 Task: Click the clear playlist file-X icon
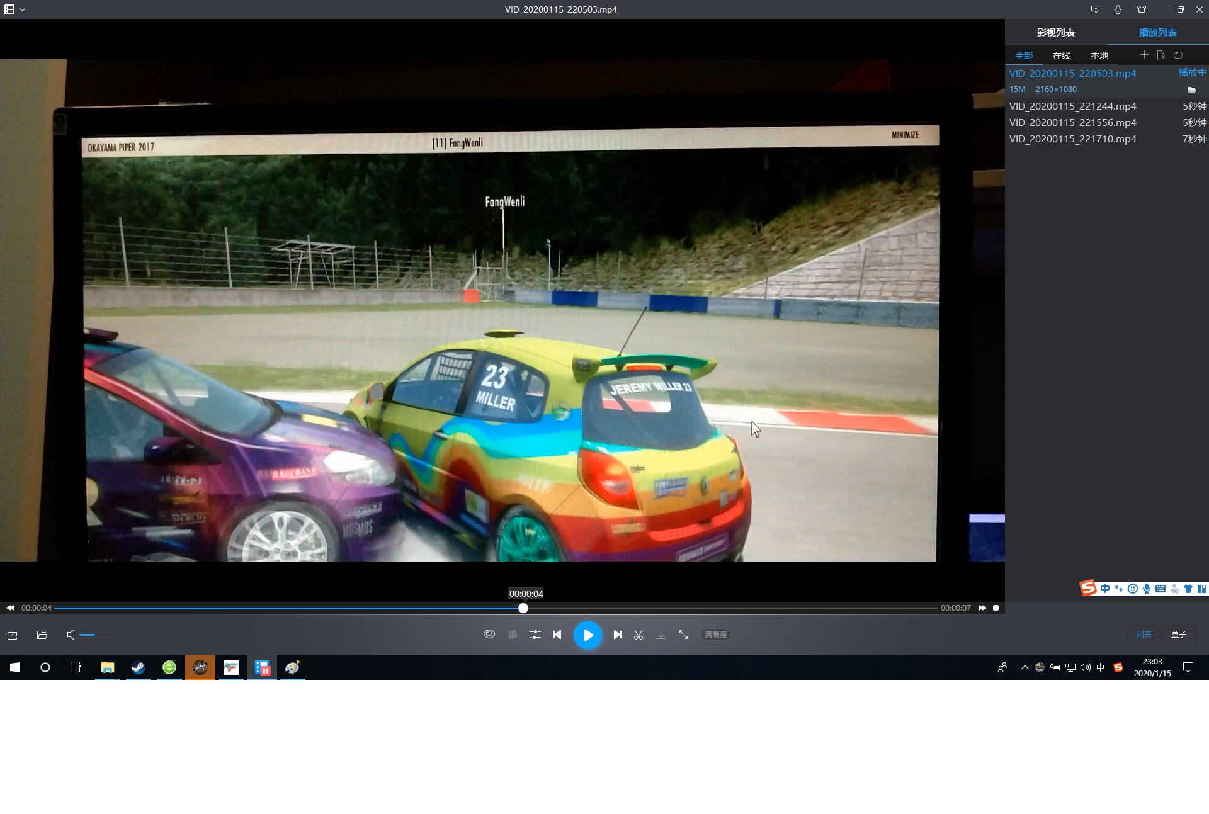click(x=1161, y=55)
